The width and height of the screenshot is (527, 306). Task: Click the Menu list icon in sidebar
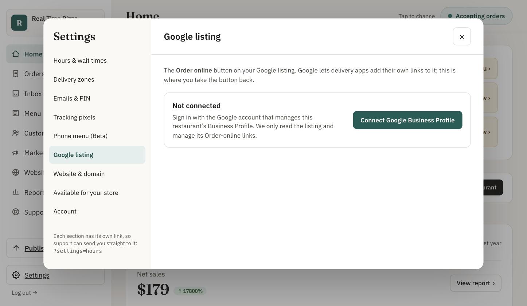[16, 113]
